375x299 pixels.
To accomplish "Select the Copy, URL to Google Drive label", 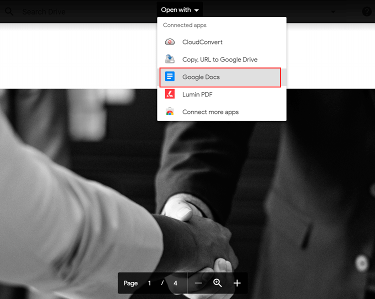I will (220, 59).
